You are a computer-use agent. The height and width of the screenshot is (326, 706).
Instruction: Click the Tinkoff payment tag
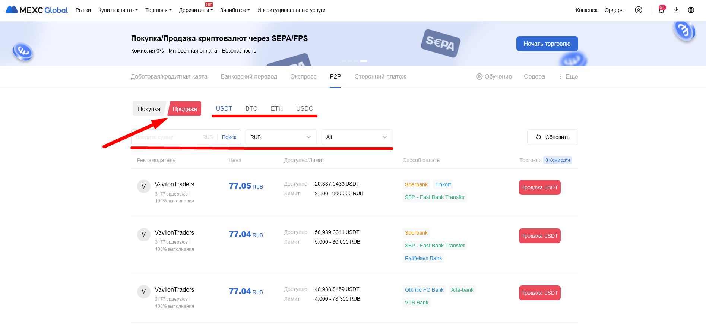(x=443, y=184)
